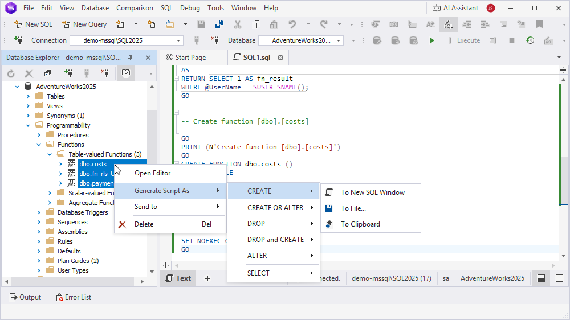Select SELECT submenu item
The width and height of the screenshot is (570, 320).
tap(274, 273)
